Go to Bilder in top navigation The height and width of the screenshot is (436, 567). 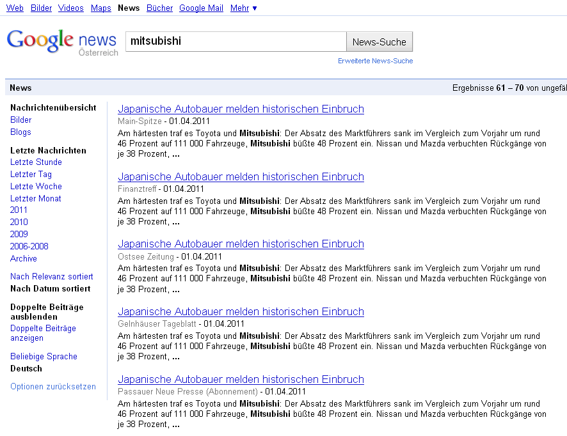42,8
